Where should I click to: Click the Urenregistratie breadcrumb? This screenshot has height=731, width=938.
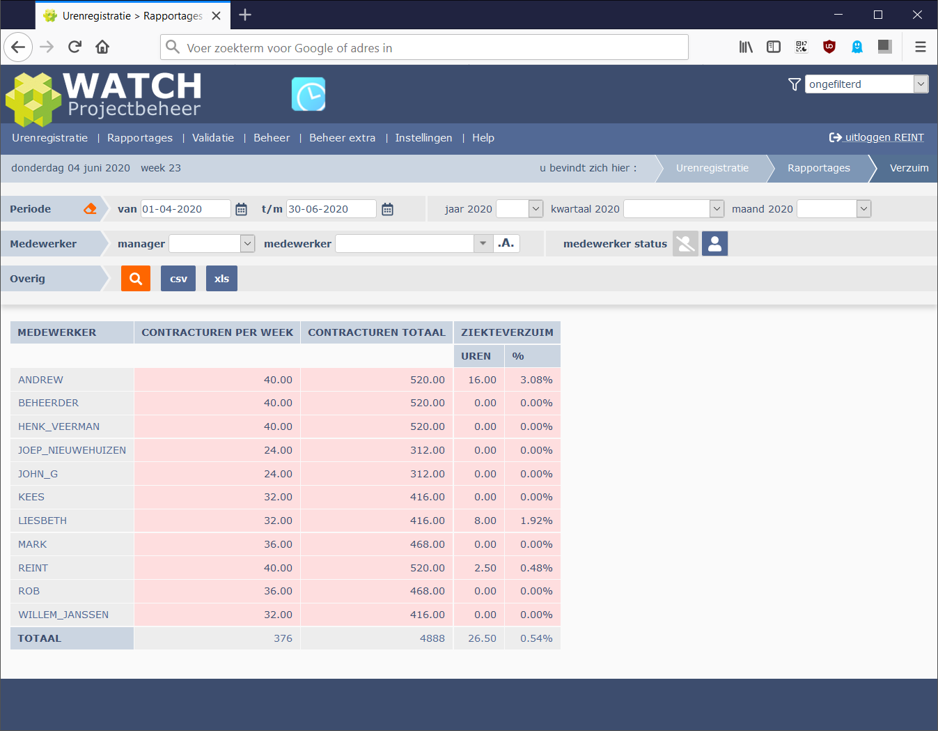pyautogui.click(x=712, y=168)
